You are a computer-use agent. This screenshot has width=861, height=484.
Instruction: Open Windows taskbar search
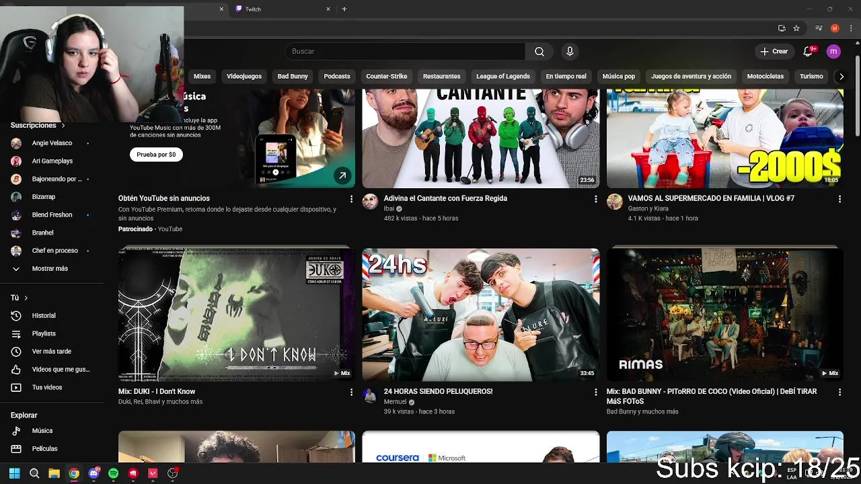pyautogui.click(x=34, y=473)
